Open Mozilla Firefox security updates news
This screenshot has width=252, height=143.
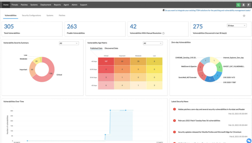210,132
